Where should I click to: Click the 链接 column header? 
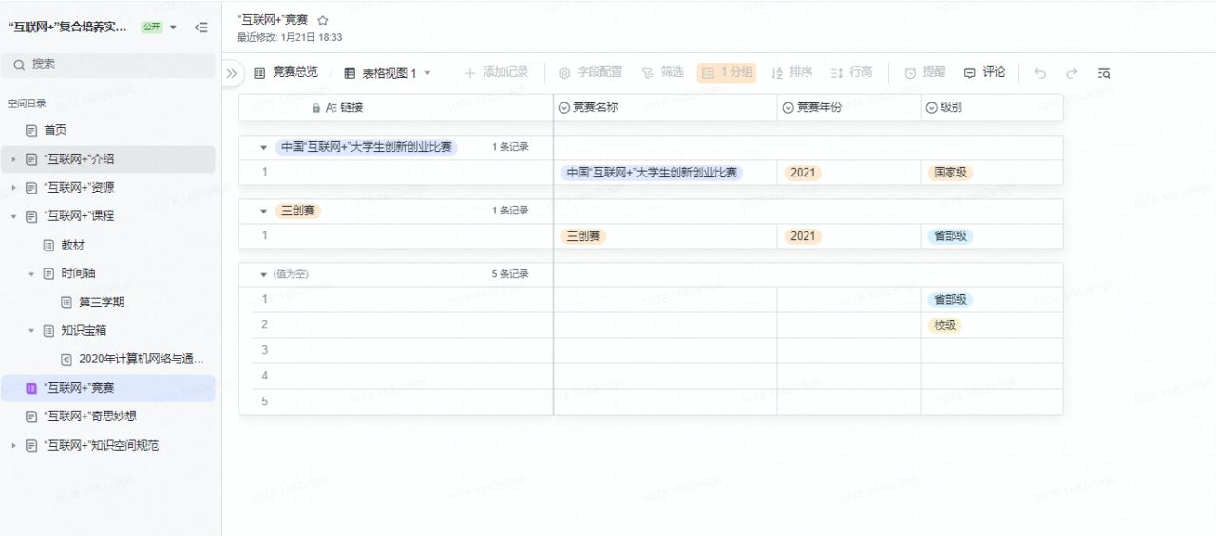pyautogui.click(x=395, y=108)
